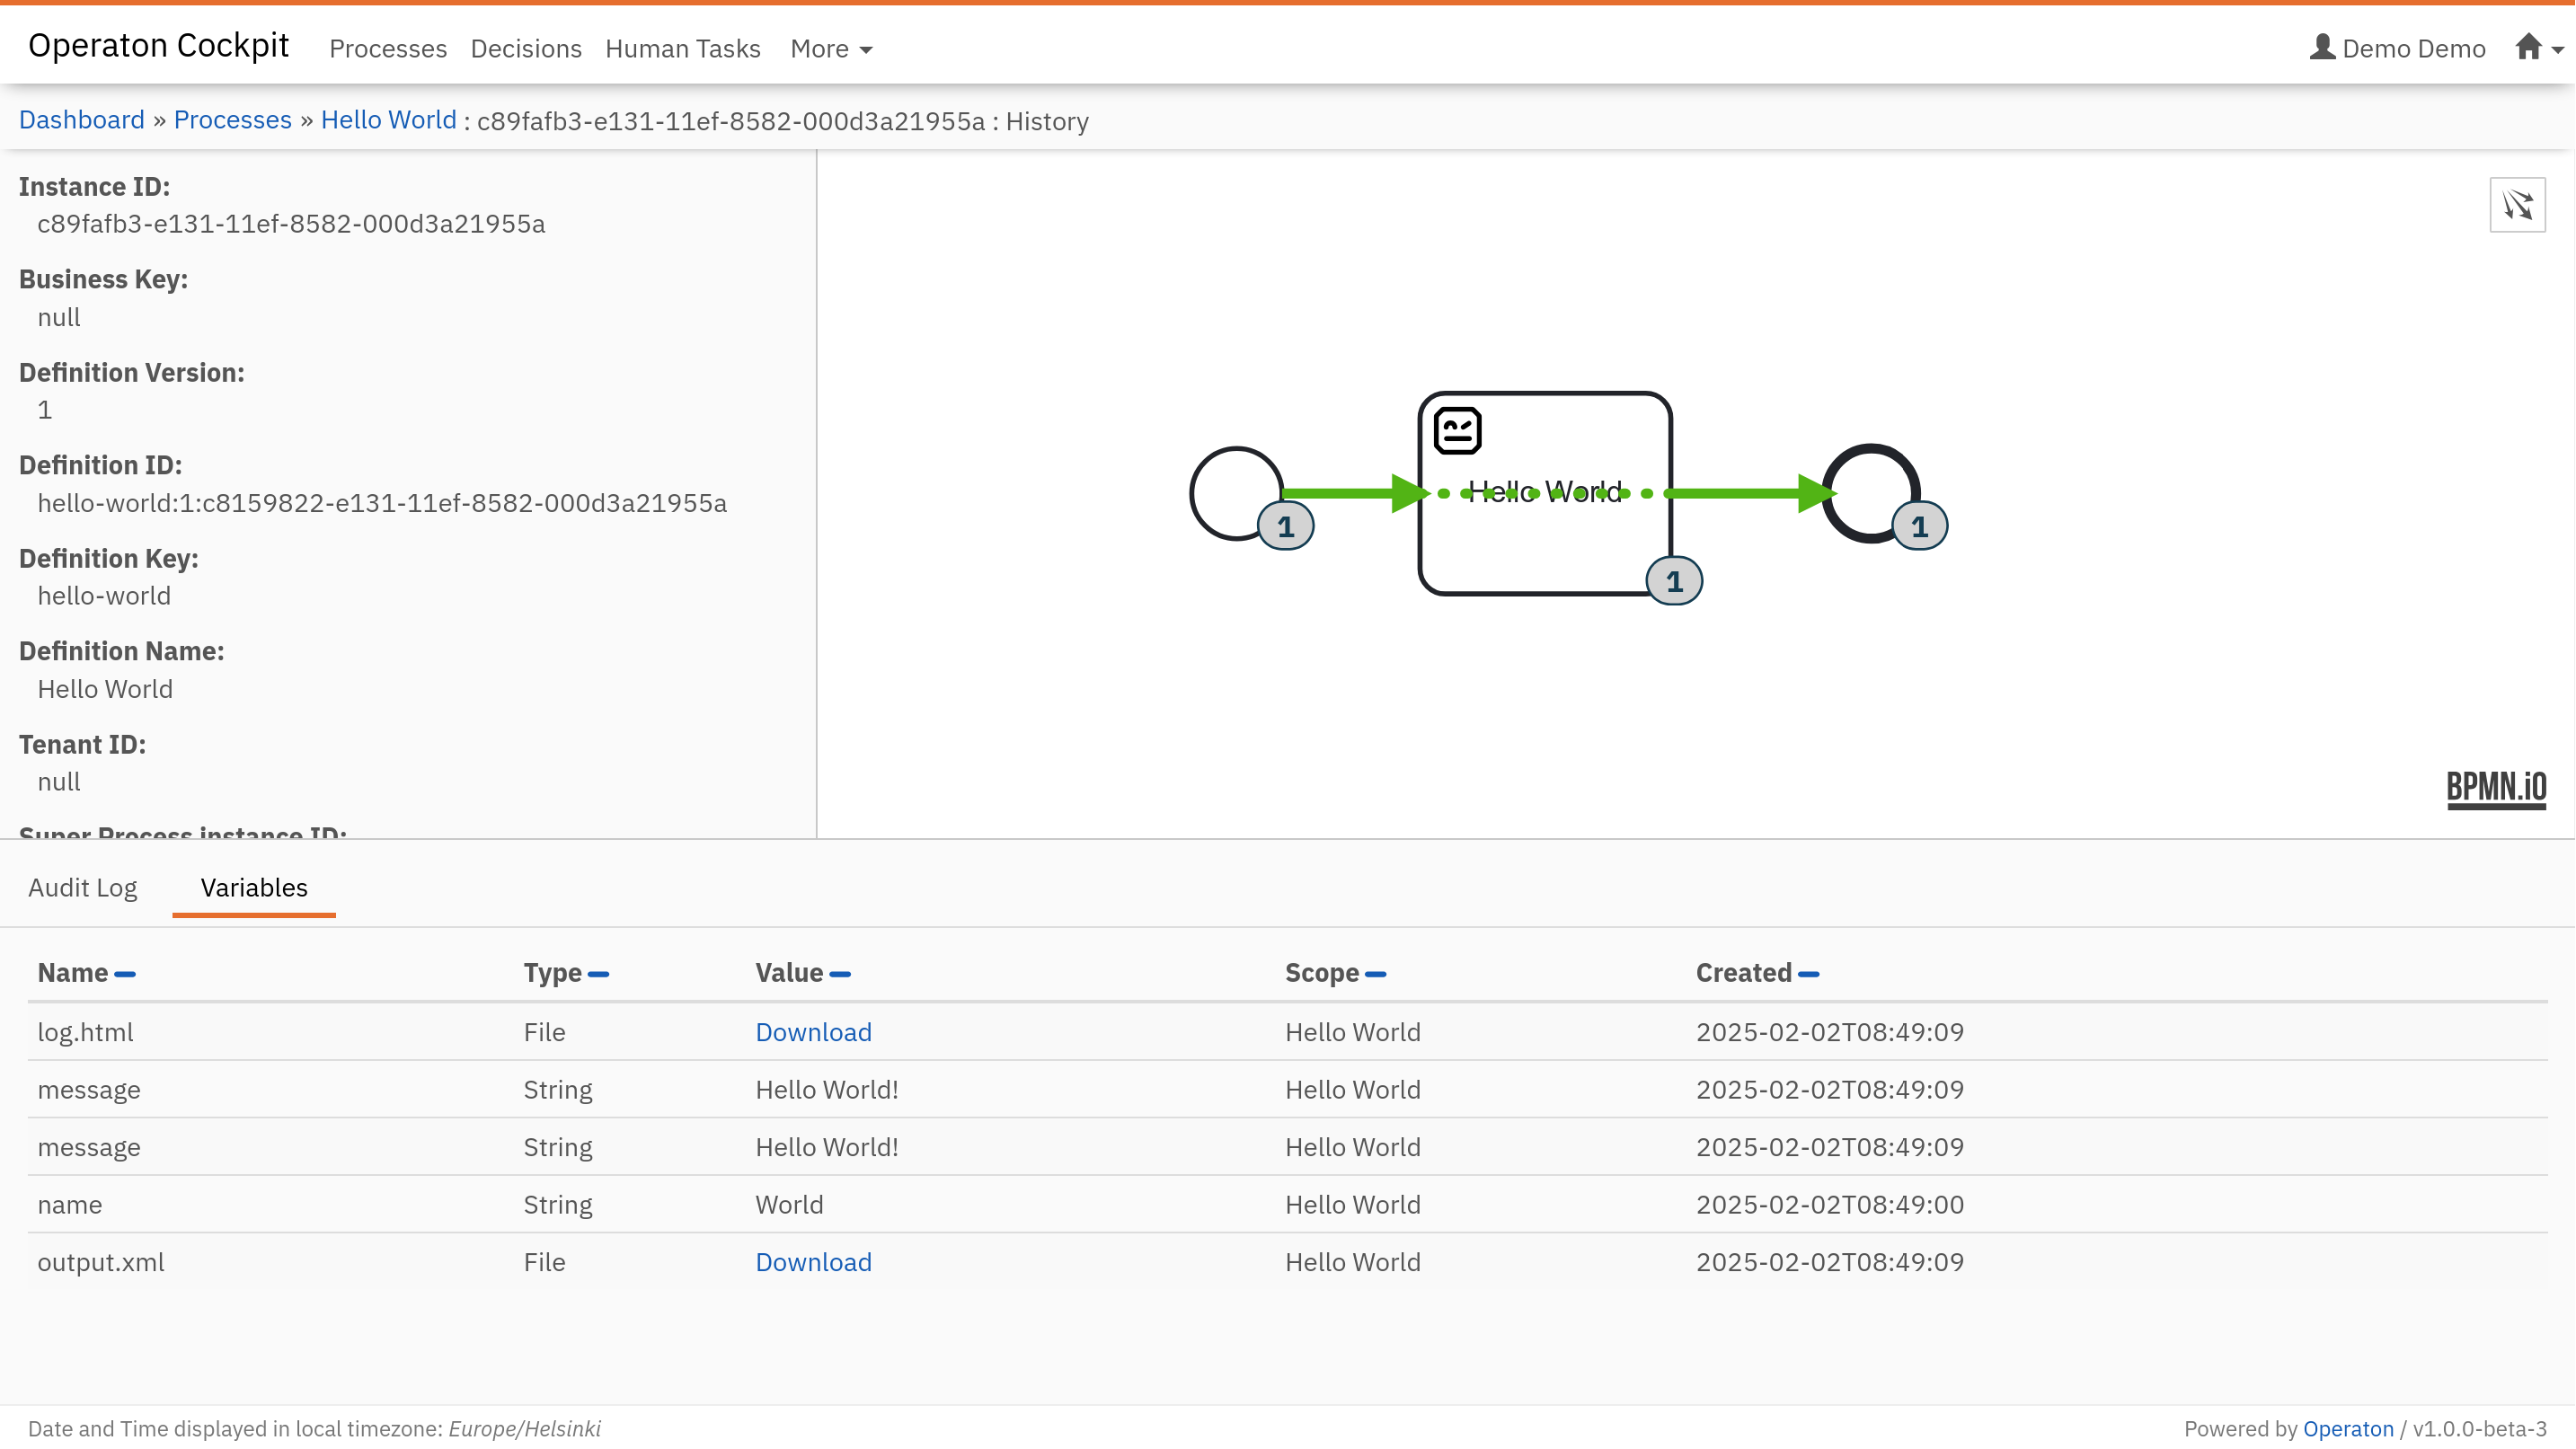Expand the More dropdown menu
Image resolution: width=2576 pixels, height=1449 pixels.
(x=831, y=49)
